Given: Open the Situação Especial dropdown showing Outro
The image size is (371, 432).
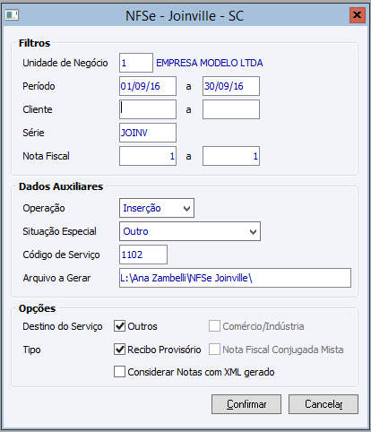Looking at the screenshot, I should (x=190, y=231).
